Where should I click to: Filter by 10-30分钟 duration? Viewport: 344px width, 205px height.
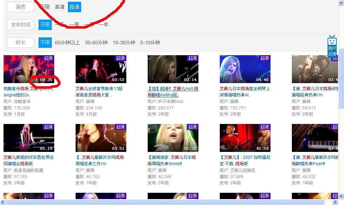(124, 43)
